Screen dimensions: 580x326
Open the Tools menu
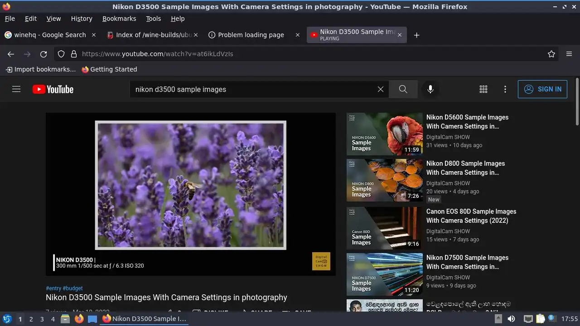tap(153, 19)
